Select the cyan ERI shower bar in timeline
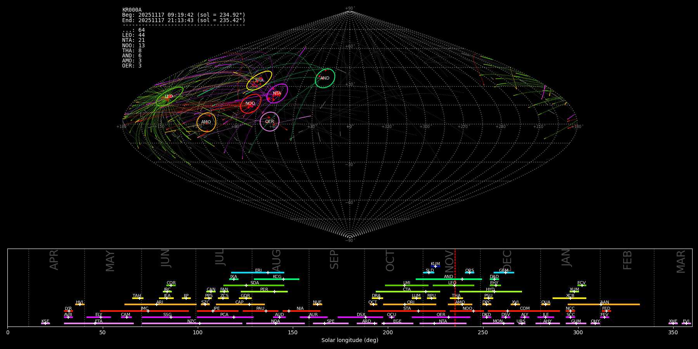This screenshot has width=698, height=349. pos(257,273)
